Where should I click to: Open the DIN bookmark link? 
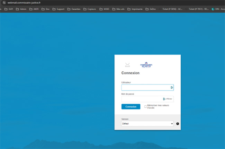(216, 9)
